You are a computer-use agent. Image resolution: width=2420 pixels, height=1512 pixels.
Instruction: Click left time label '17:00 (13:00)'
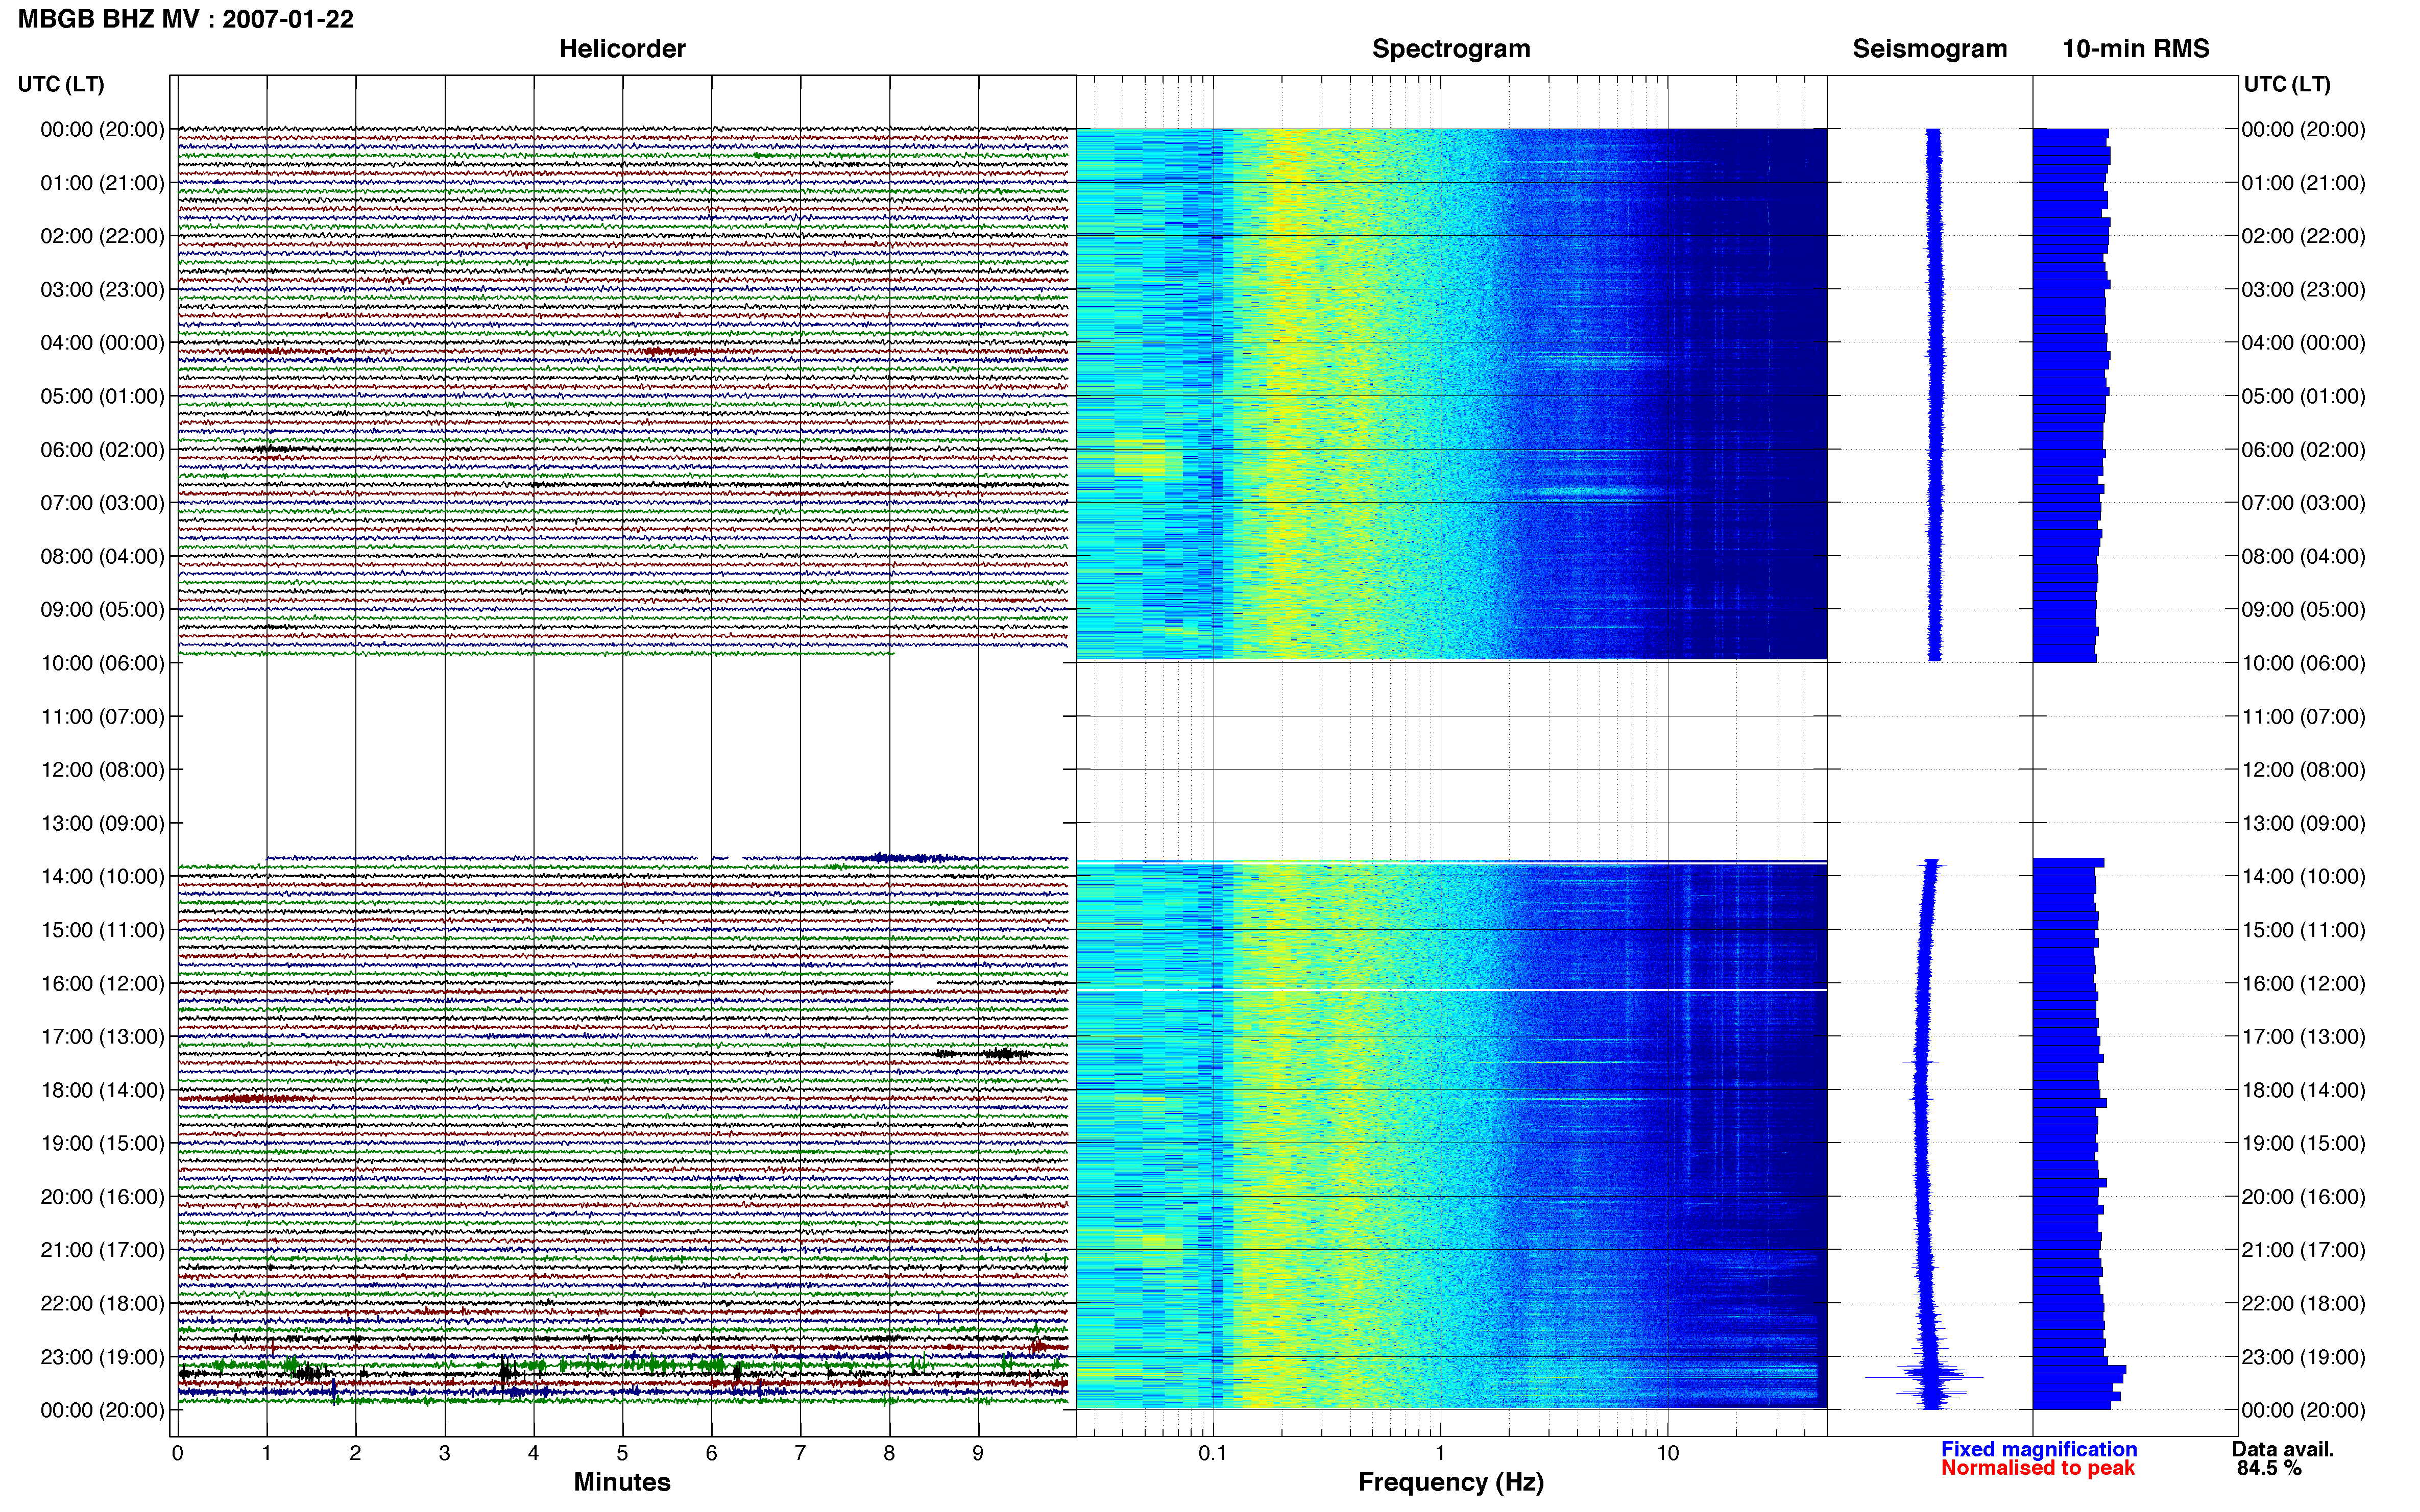pos(102,1037)
